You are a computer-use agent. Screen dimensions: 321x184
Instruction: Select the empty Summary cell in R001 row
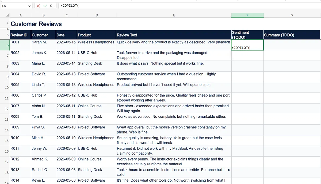point(292,45)
